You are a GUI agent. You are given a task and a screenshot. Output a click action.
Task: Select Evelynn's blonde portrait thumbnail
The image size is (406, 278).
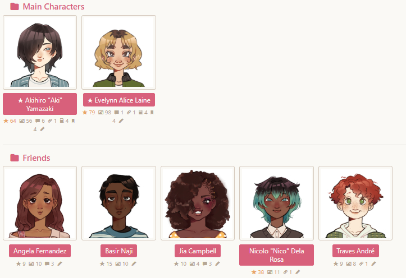pyautogui.click(x=119, y=53)
